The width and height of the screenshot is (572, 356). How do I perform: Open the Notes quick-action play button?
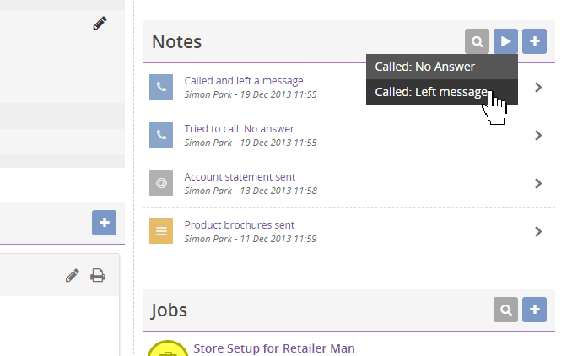tap(505, 41)
